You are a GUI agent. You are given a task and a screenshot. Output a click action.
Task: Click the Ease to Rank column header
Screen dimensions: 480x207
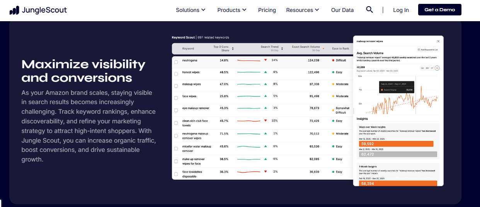pos(340,49)
